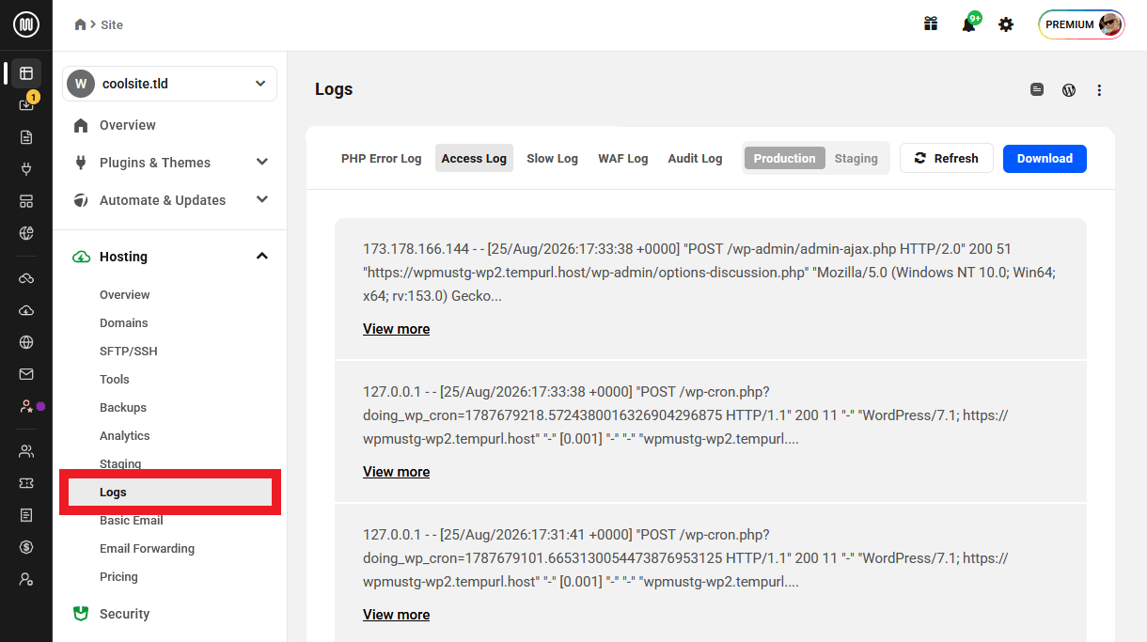Click Site in the breadcrumb
The height and width of the screenshot is (642, 1147).
click(112, 24)
